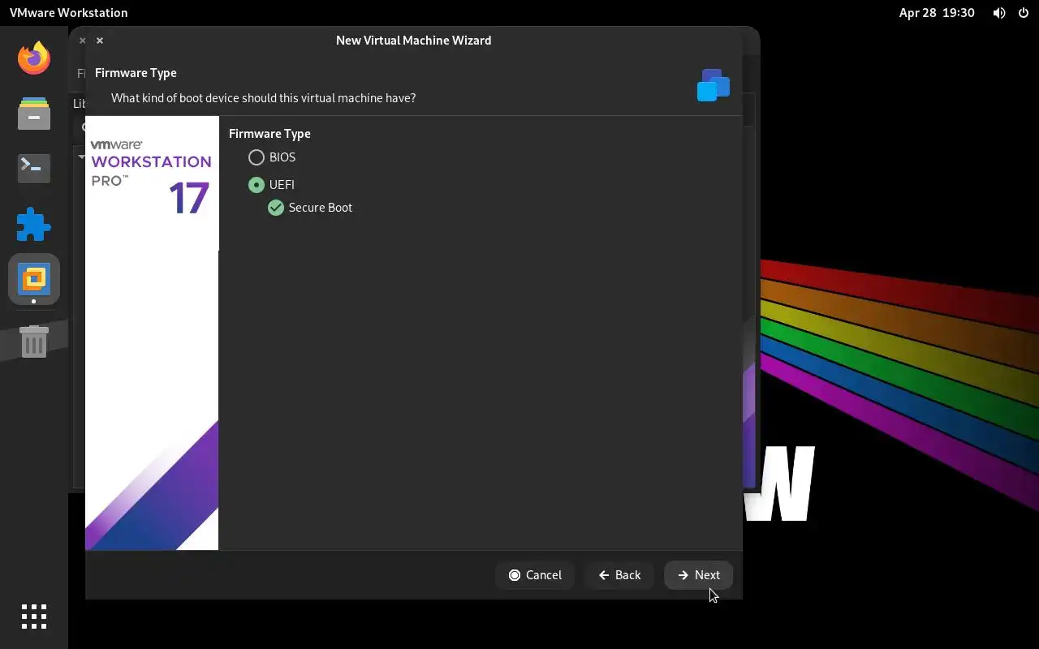Click the BIOS option label

282,157
